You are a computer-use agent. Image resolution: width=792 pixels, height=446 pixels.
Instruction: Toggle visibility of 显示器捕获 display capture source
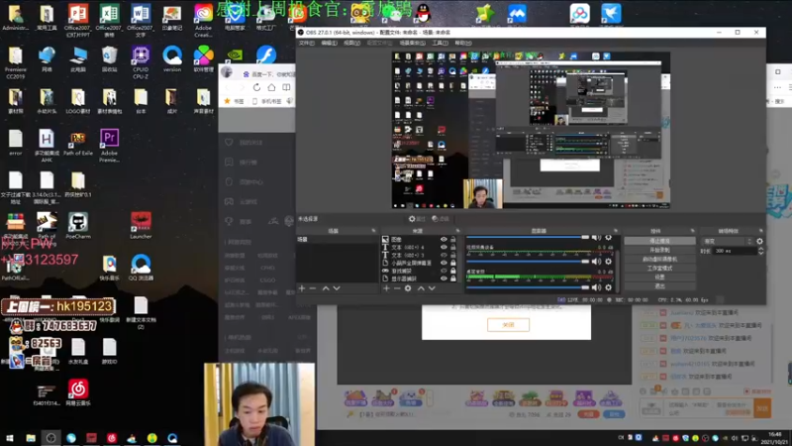point(444,279)
